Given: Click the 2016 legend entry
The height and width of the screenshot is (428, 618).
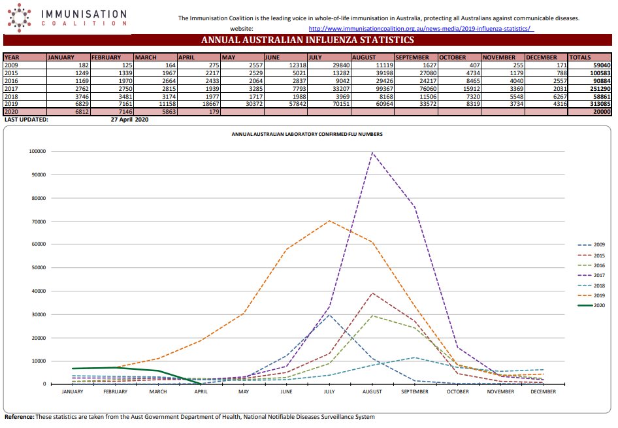Looking at the screenshot, I should pos(592,266).
